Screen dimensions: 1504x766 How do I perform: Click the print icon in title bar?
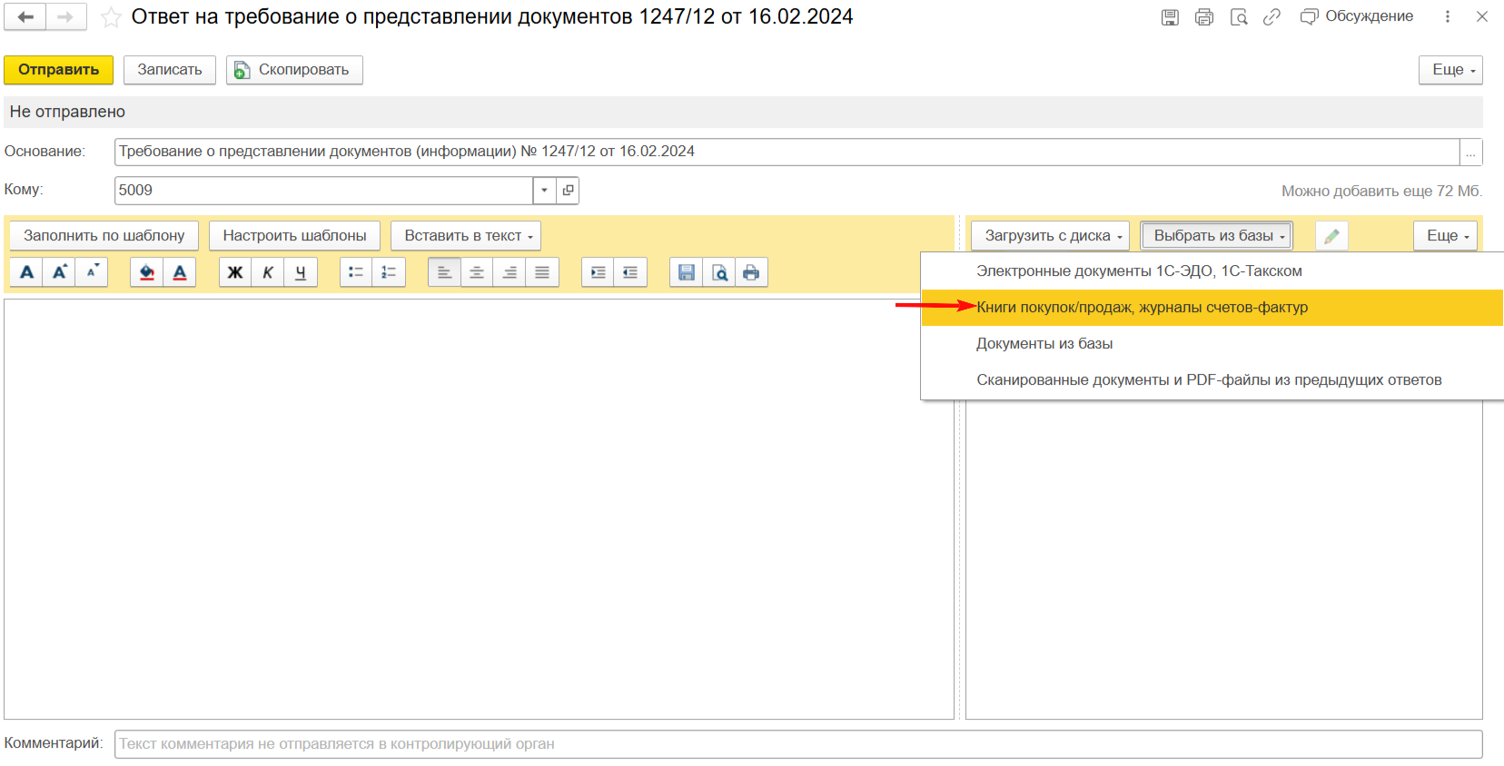pyautogui.click(x=1204, y=17)
